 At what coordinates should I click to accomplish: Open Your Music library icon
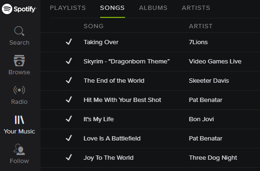pos(19,120)
